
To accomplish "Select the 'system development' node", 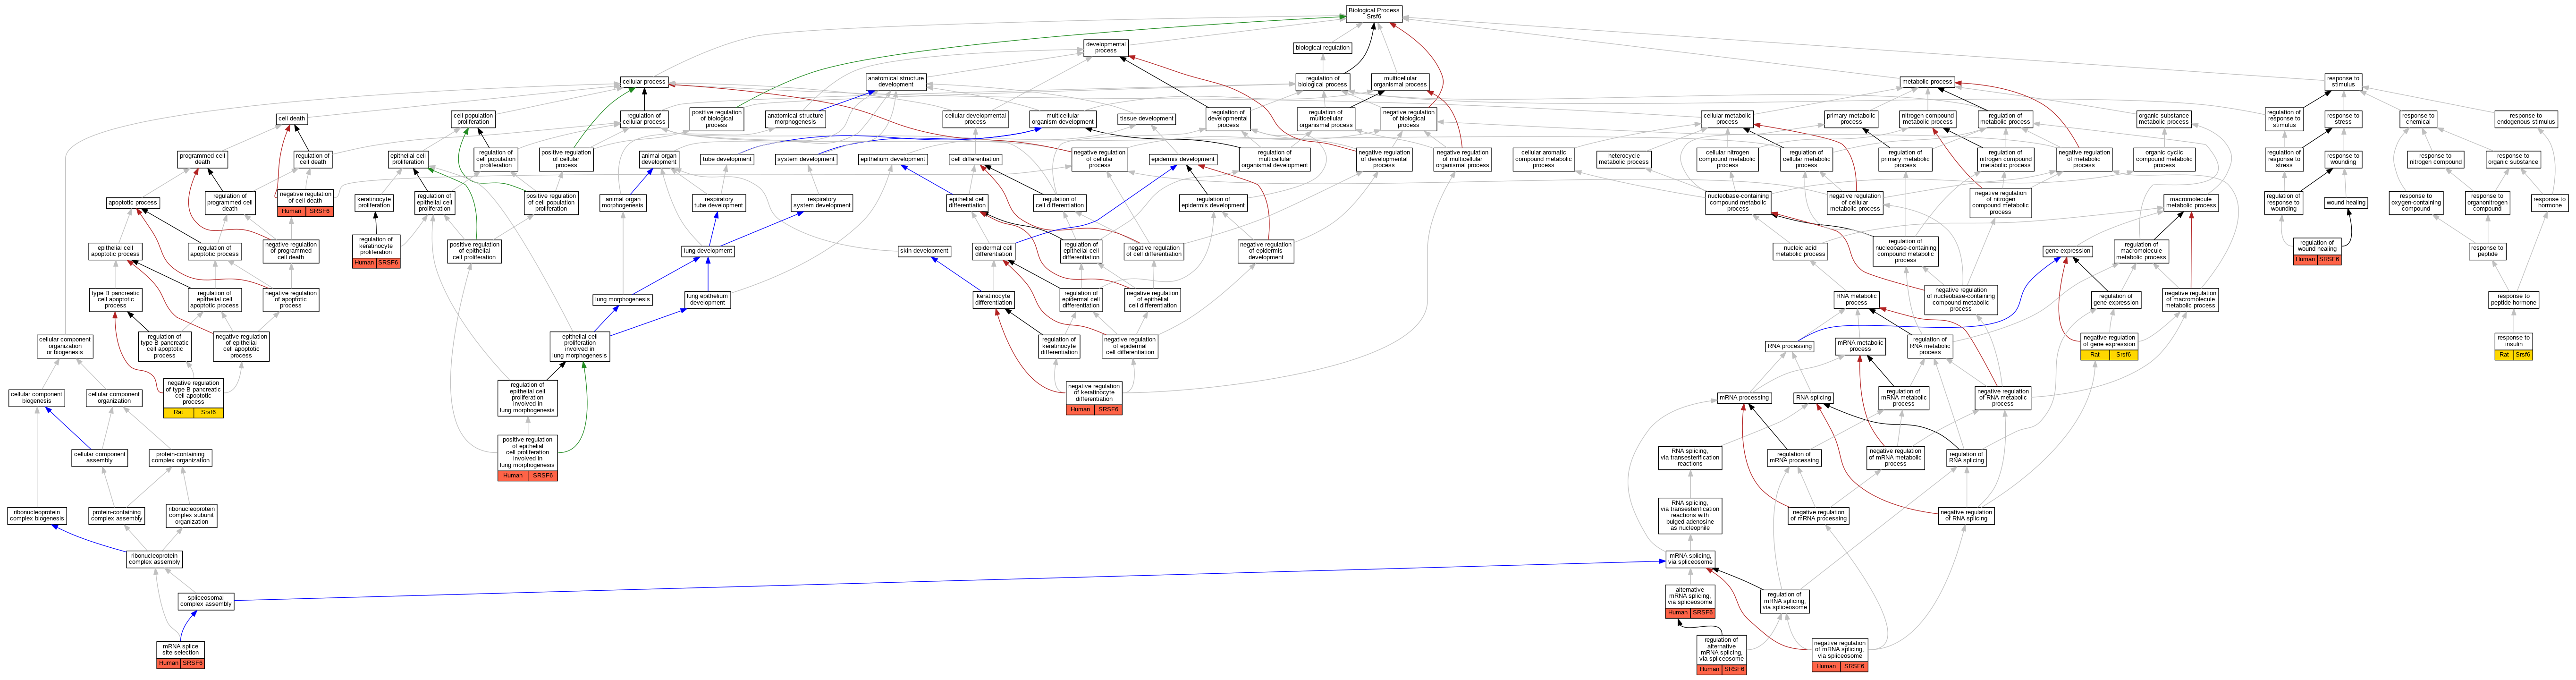I will (x=806, y=159).
